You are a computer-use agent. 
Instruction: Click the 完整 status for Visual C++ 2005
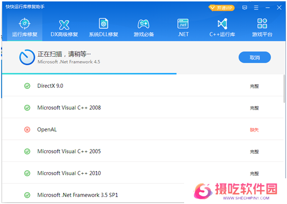254,152
